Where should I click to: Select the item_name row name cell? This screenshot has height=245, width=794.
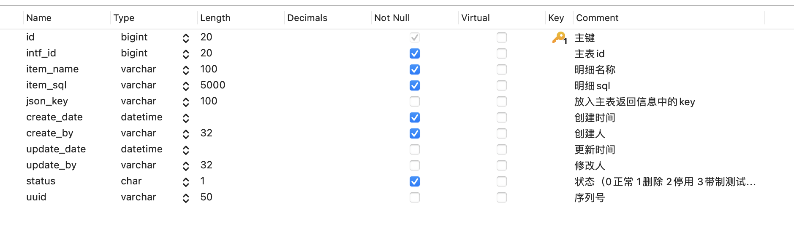[52, 69]
